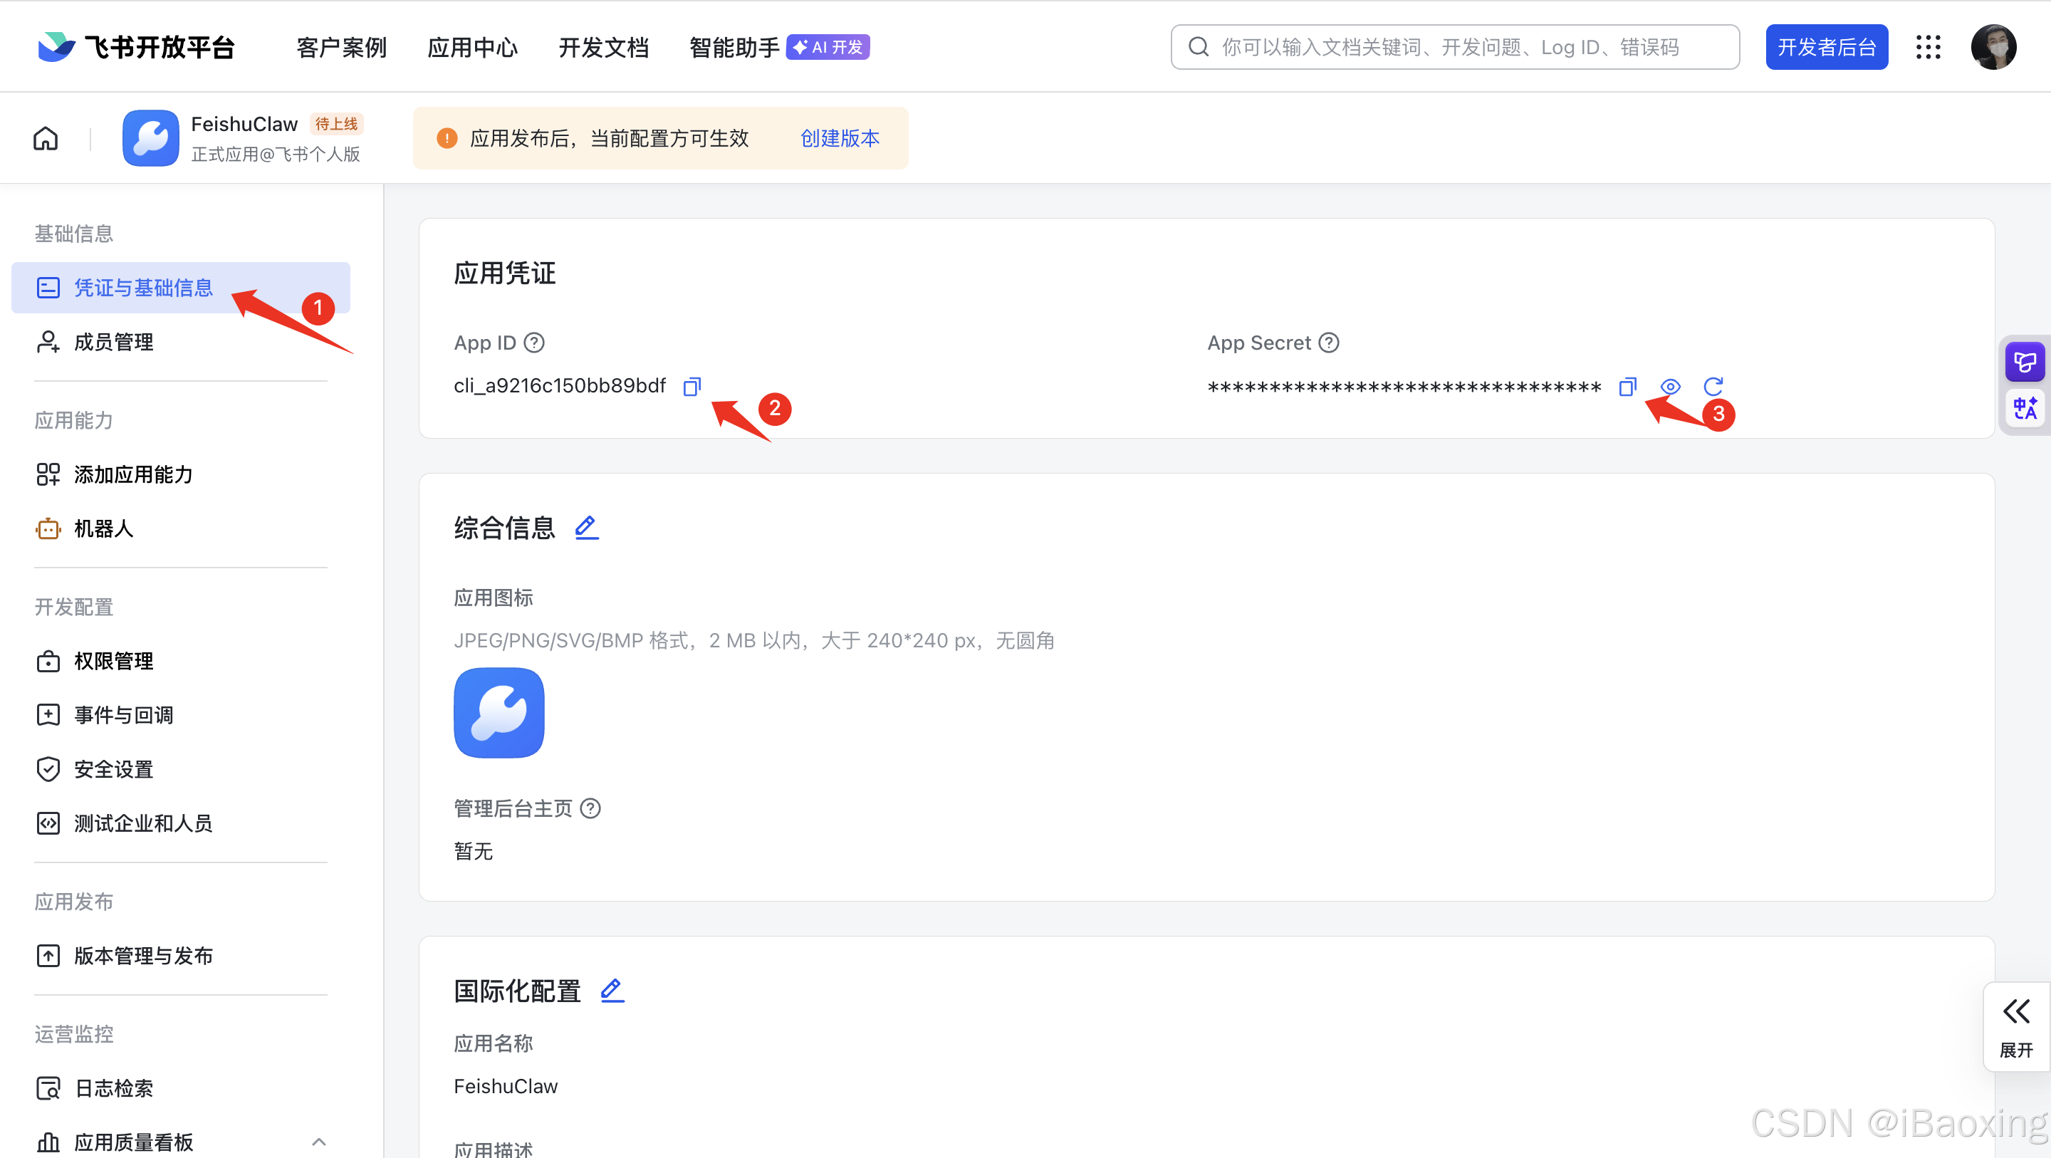The height and width of the screenshot is (1158, 2051).
Task: Open 开发者后台 with the blue button
Action: [x=1827, y=46]
